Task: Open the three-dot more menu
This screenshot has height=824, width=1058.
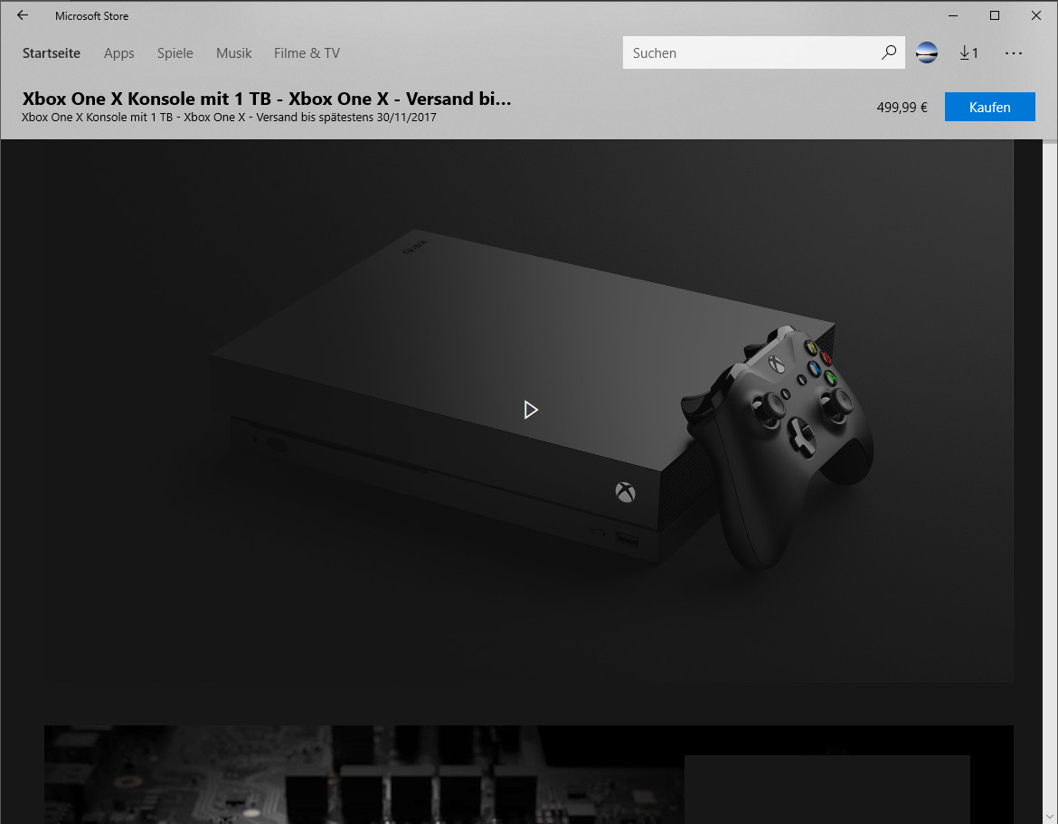Action: click(x=1013, y=53)
